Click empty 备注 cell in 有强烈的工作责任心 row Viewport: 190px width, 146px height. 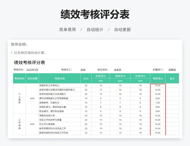coord(172,85)
